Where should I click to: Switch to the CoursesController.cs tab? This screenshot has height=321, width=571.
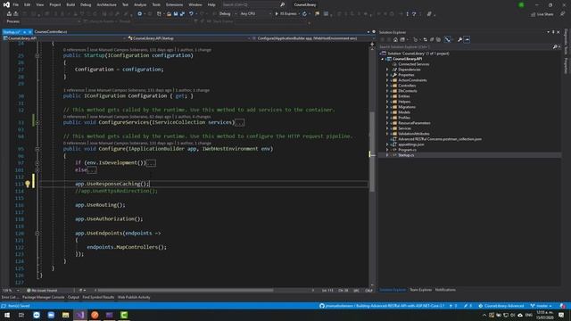click(51, 32)
